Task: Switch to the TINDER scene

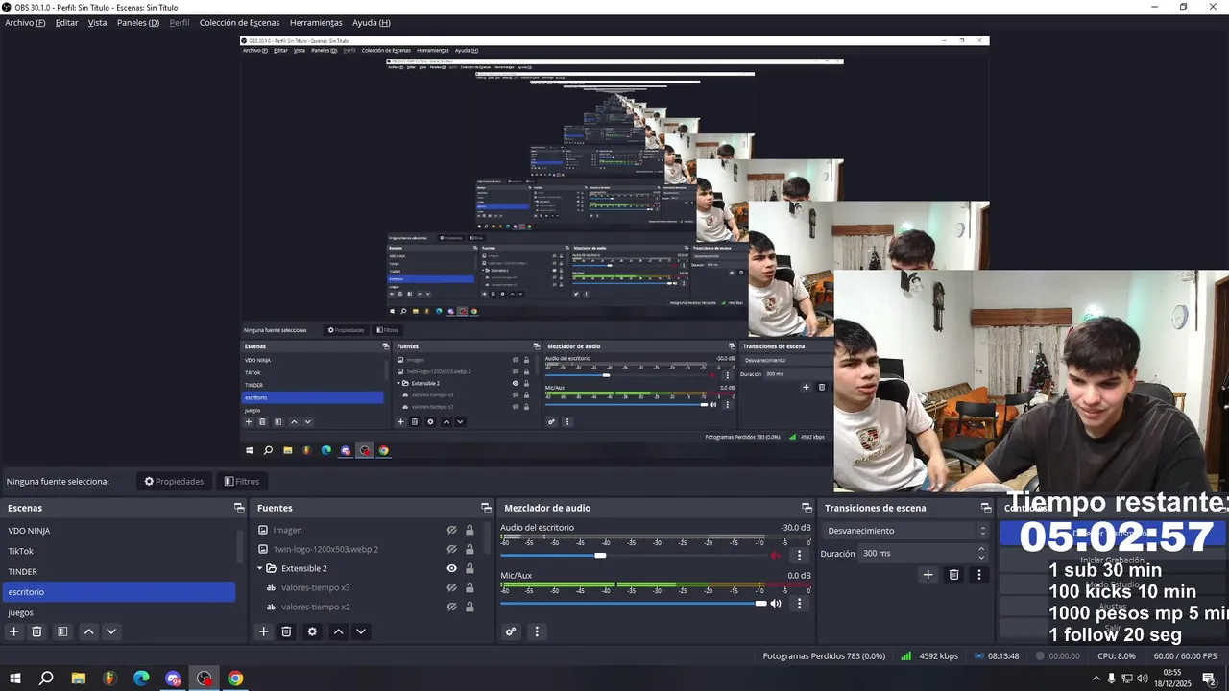Action: pos(119,571)
